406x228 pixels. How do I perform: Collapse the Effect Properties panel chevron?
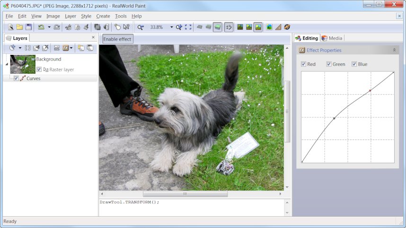click(x=394, y=50)
